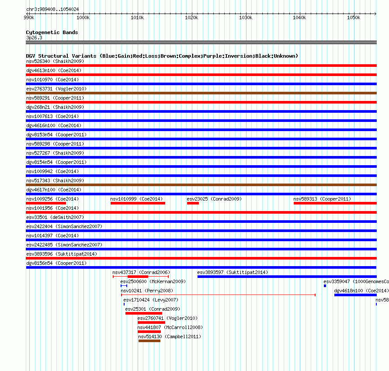389x371 pixels.
Task: Open dgv4616n100 (Coe2014) variant
Action: point(54,125)
